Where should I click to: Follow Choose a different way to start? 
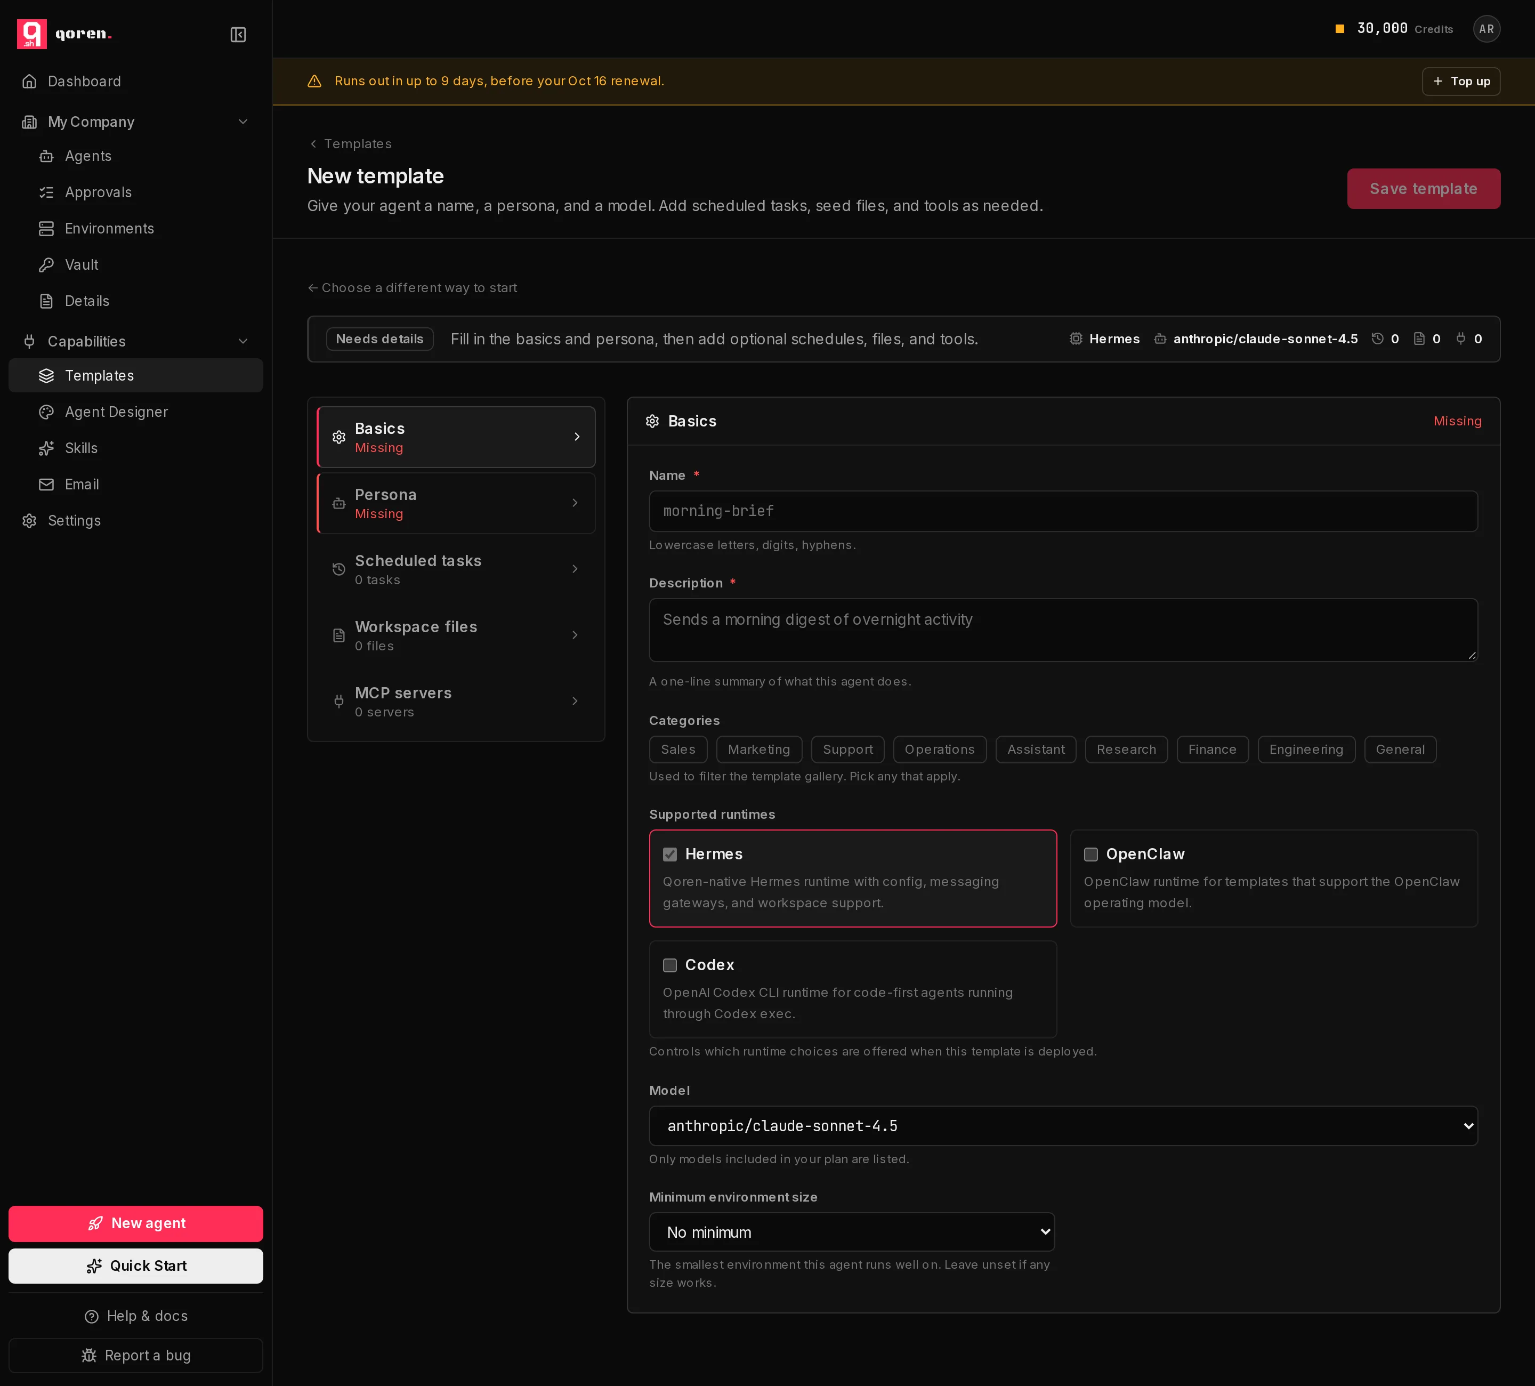point(412,288)
